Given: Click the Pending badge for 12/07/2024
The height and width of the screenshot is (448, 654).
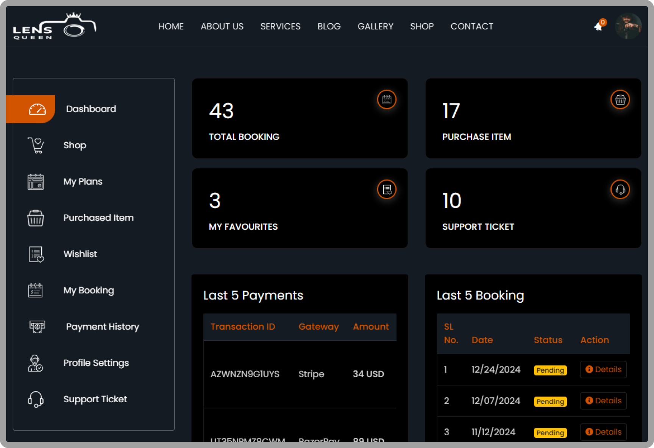Looking at the screenshot, I should coord(550,401).
